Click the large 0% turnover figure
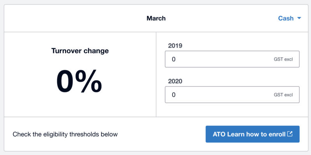 [79, 81]
